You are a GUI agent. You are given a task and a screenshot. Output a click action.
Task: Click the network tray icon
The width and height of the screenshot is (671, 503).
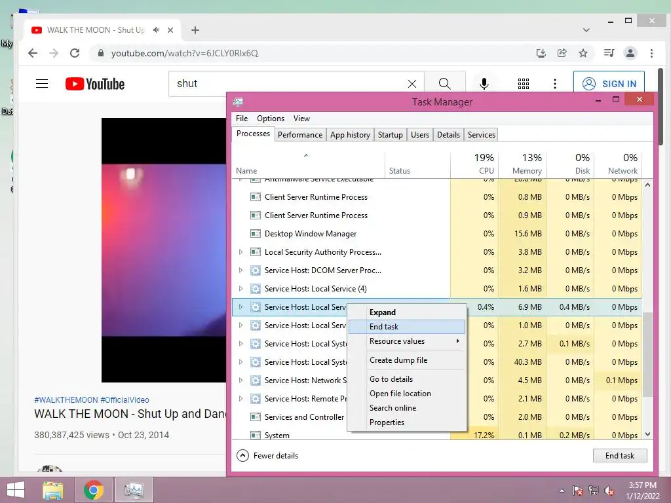coord(594,491)
